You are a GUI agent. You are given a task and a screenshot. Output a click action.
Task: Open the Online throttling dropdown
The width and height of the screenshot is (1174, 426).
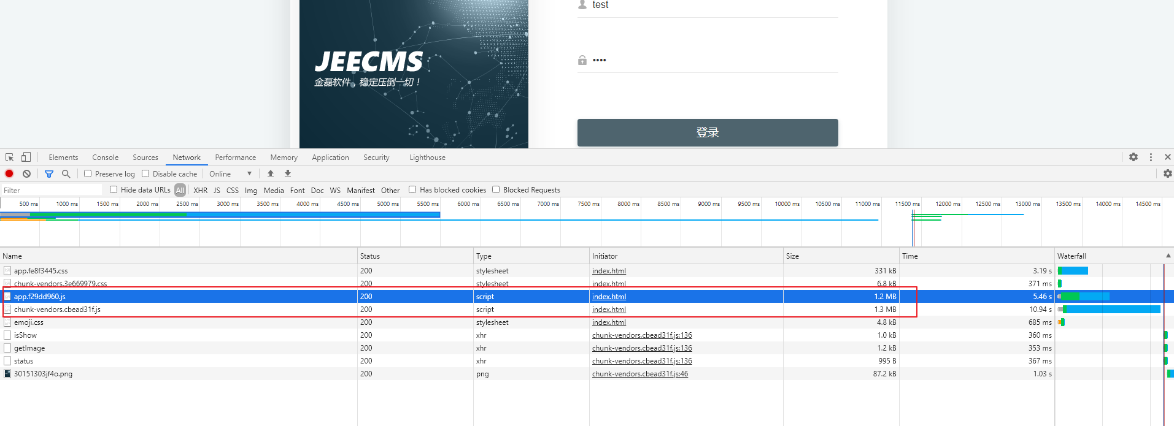[x=231, y=174]
